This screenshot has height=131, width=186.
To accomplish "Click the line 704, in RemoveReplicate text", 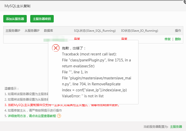I will pos(96,84).
